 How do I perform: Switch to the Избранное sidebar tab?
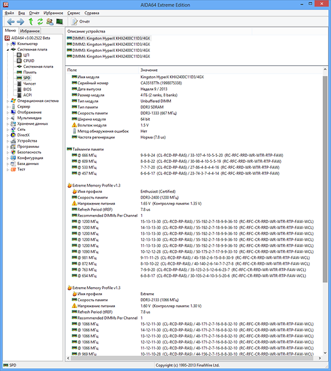click(30, 31)
